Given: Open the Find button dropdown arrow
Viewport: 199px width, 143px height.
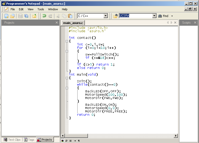Looking at the screenshot, I should [172, 16].
